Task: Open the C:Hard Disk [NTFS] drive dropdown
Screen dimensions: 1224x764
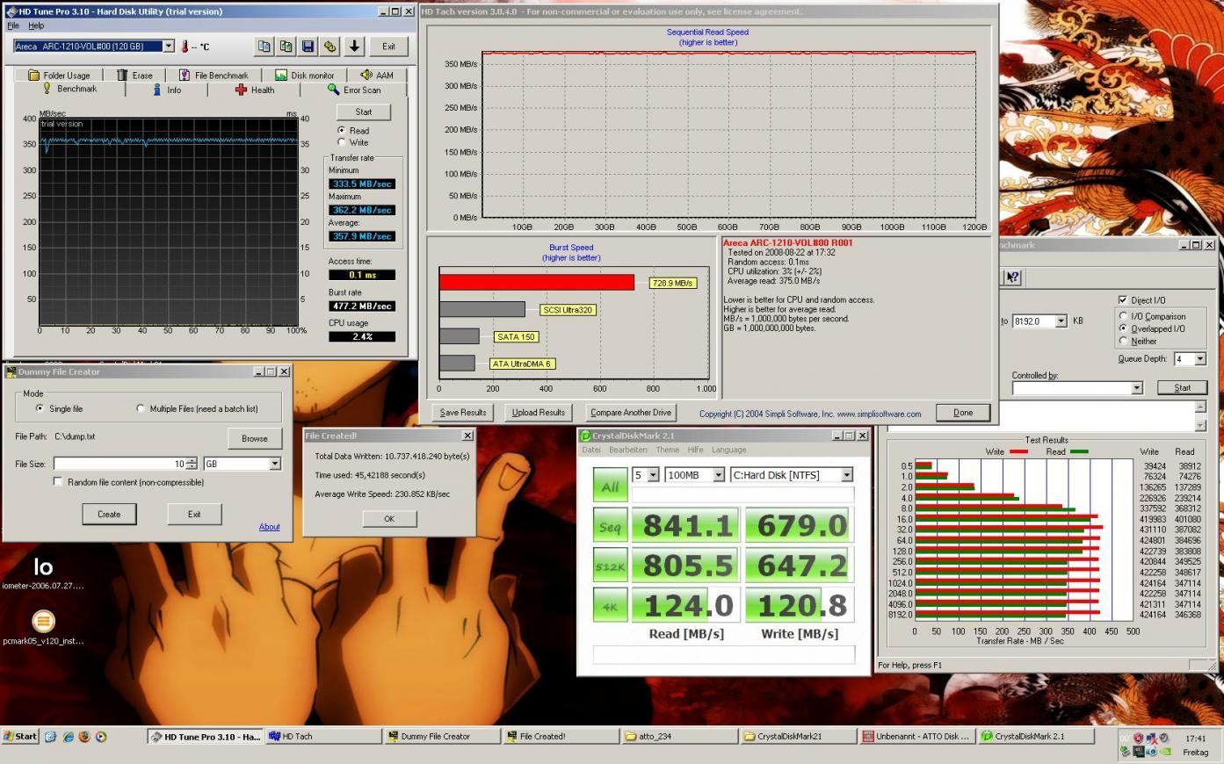Action: [x=847, y=475]
